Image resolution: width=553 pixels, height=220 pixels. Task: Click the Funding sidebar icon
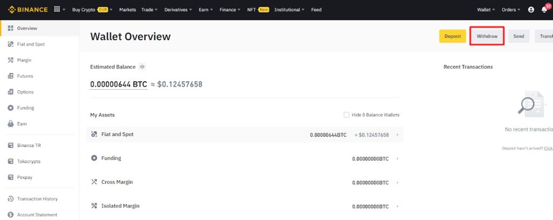coord(11,108)
